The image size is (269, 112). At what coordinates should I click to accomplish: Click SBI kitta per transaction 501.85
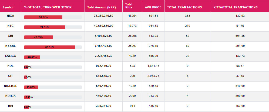[240, 36]
